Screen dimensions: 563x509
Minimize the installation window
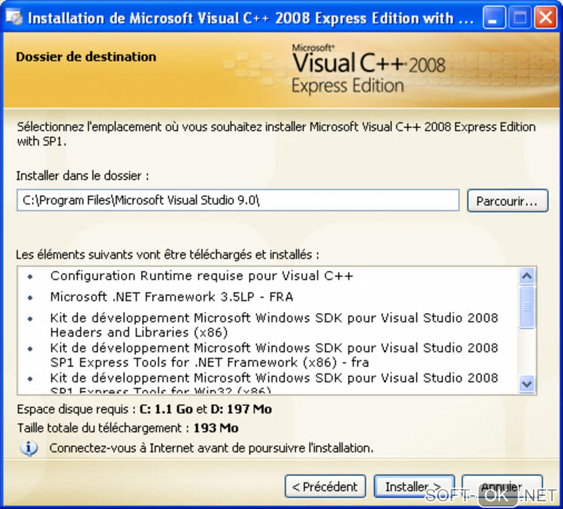tap(493, 17)
